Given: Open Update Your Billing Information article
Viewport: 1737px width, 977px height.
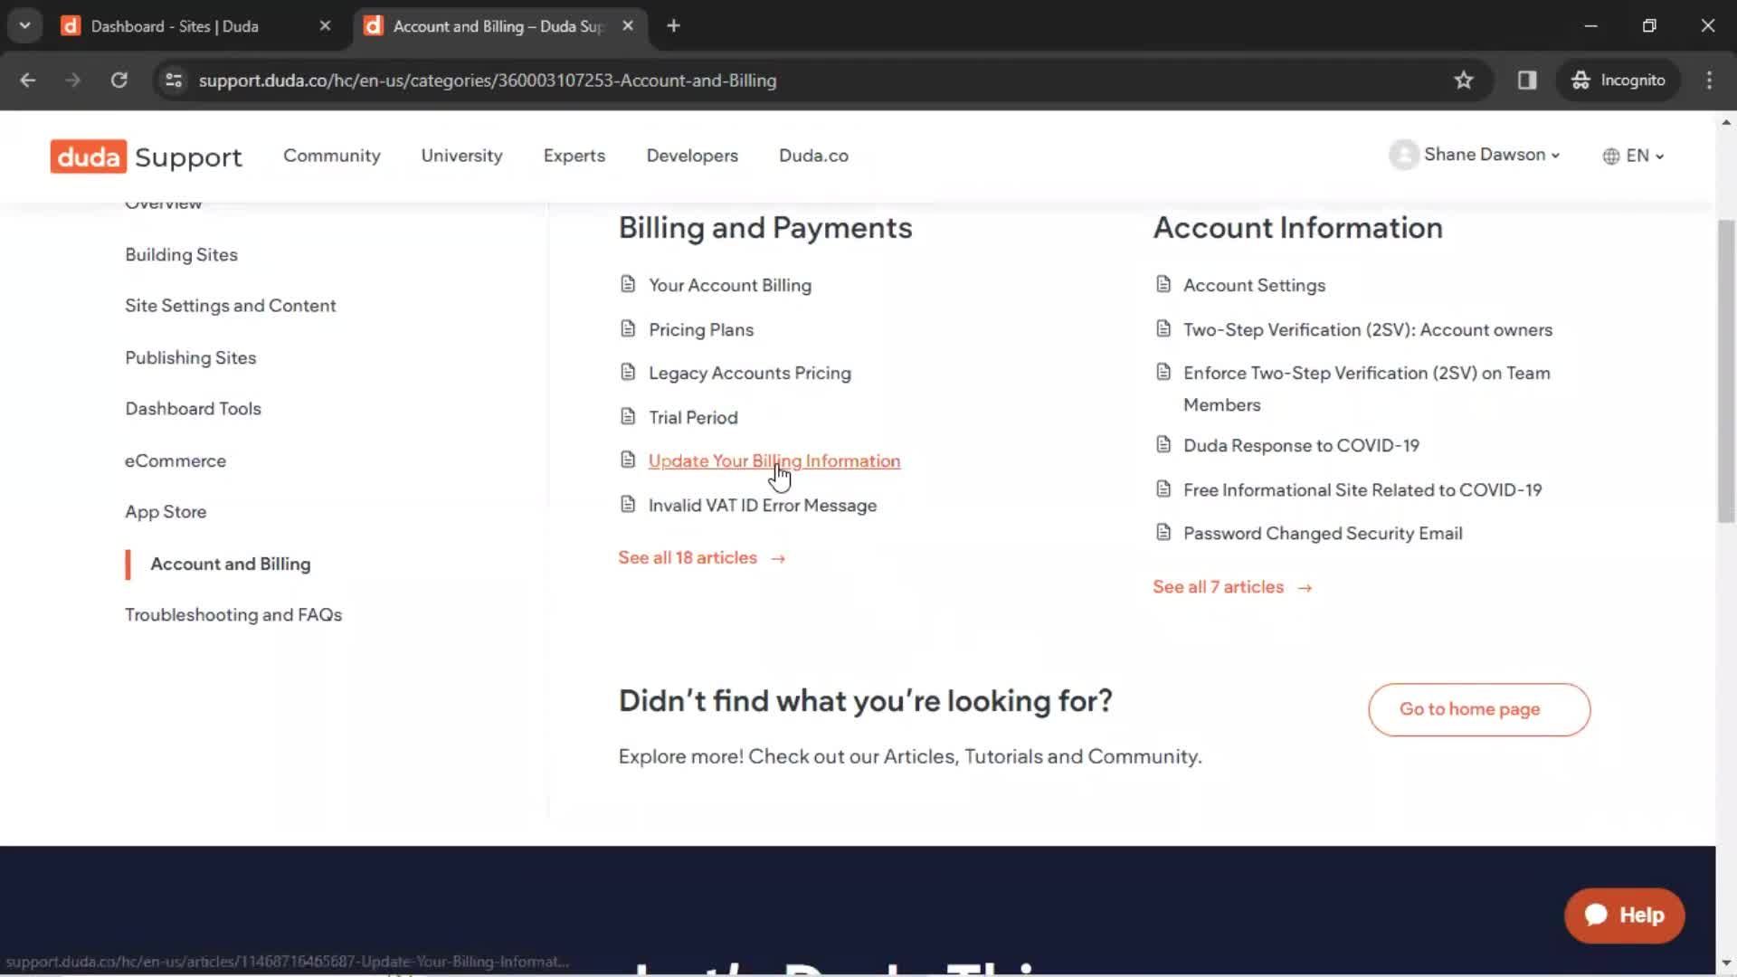Looking at the screenshot, I should click(x=774, y=460).
